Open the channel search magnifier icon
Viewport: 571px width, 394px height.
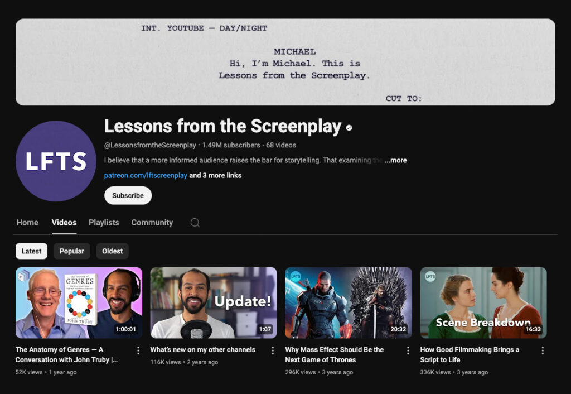[195, 223]
